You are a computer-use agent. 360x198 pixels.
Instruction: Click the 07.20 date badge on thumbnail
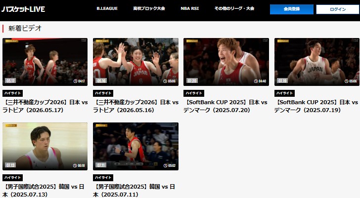pos(192,80)
